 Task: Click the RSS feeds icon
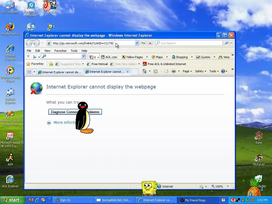pyautogui.click(x=156, y=71)
